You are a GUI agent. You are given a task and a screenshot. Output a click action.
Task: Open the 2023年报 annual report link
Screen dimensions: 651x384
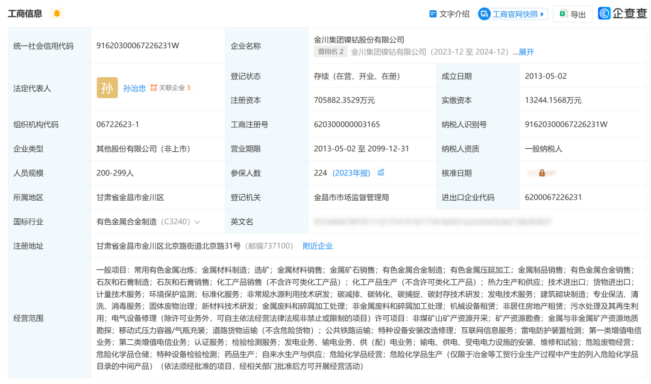coord(351,173)
